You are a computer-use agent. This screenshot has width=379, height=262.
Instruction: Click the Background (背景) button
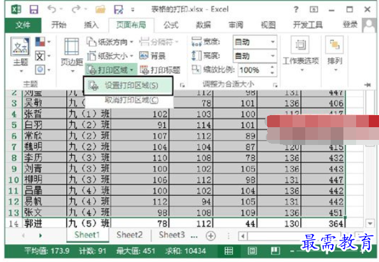153,56
